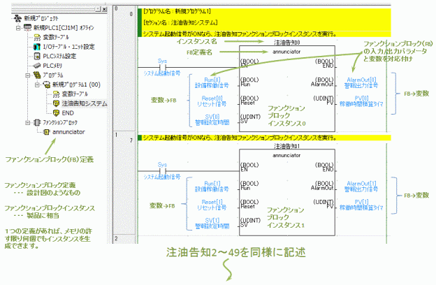Image resolution: width=436 pixels, height=285 pixels.
Task: Click the ファンクションブロック folder icon
Action: tap(37, 122)
